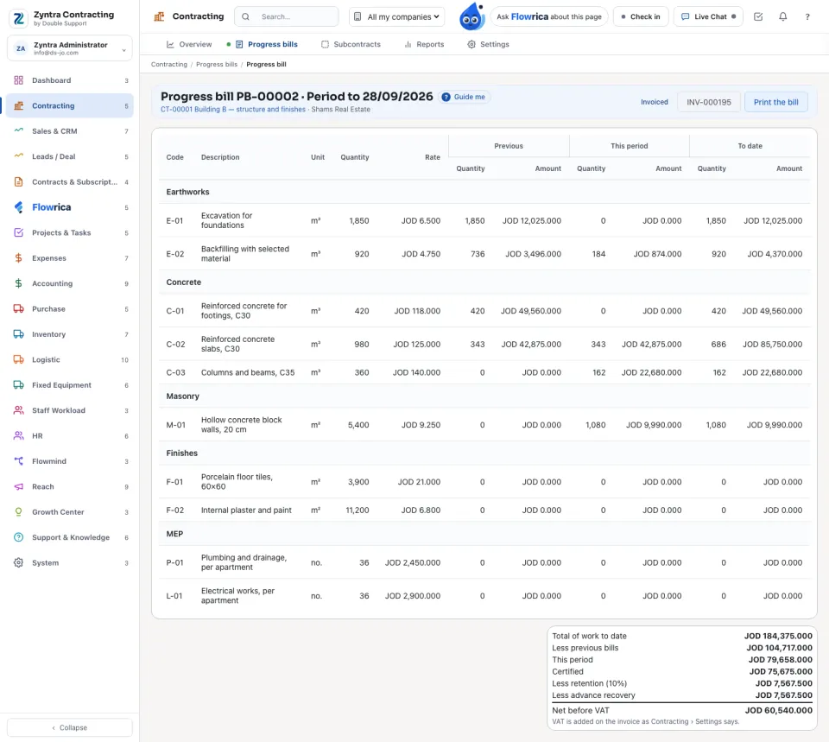The width and height of the screenshot is (829, 742).
Task: Click the Inventory truck icon
Action: coord(18,334)
